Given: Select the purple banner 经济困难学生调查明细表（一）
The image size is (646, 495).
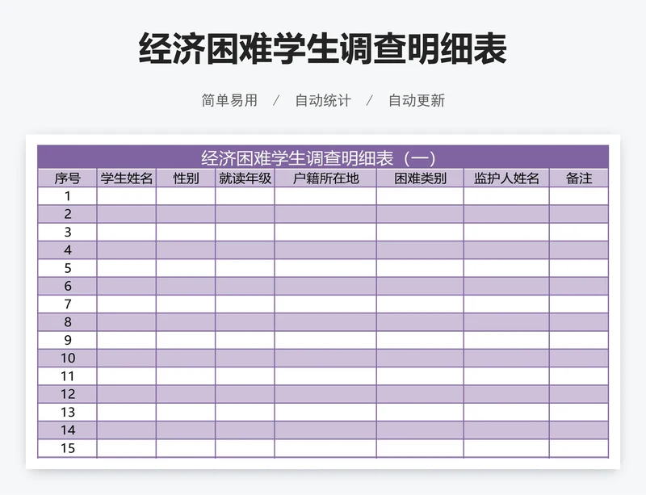Looking at the screenshot, I should point(323,157).
